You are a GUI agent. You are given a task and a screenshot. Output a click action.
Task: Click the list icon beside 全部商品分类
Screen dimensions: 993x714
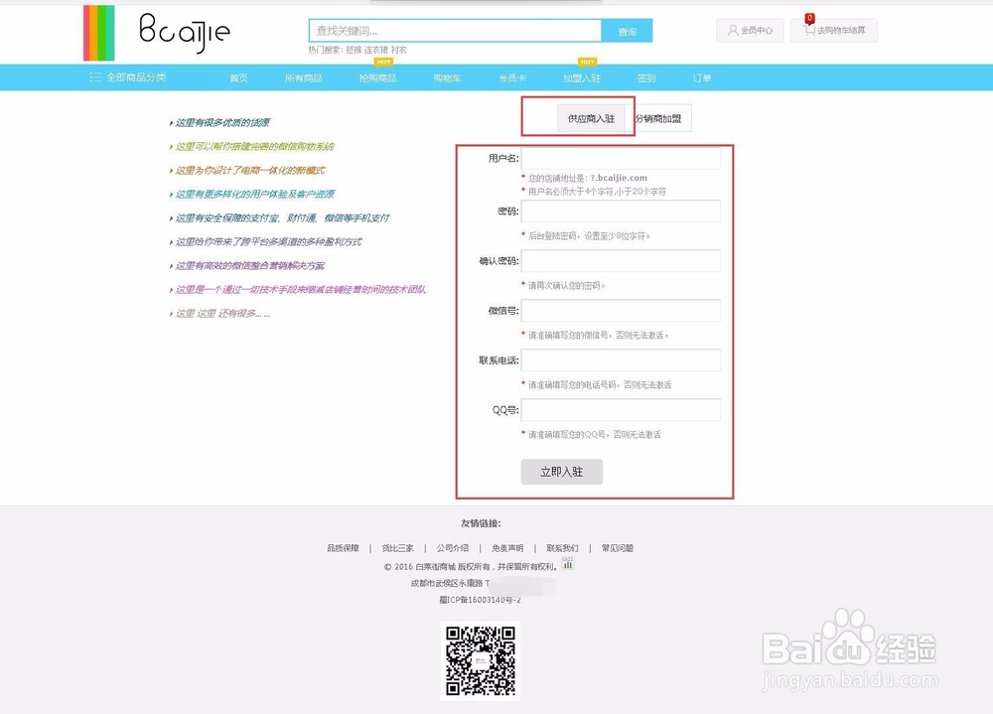click(95, 77)
